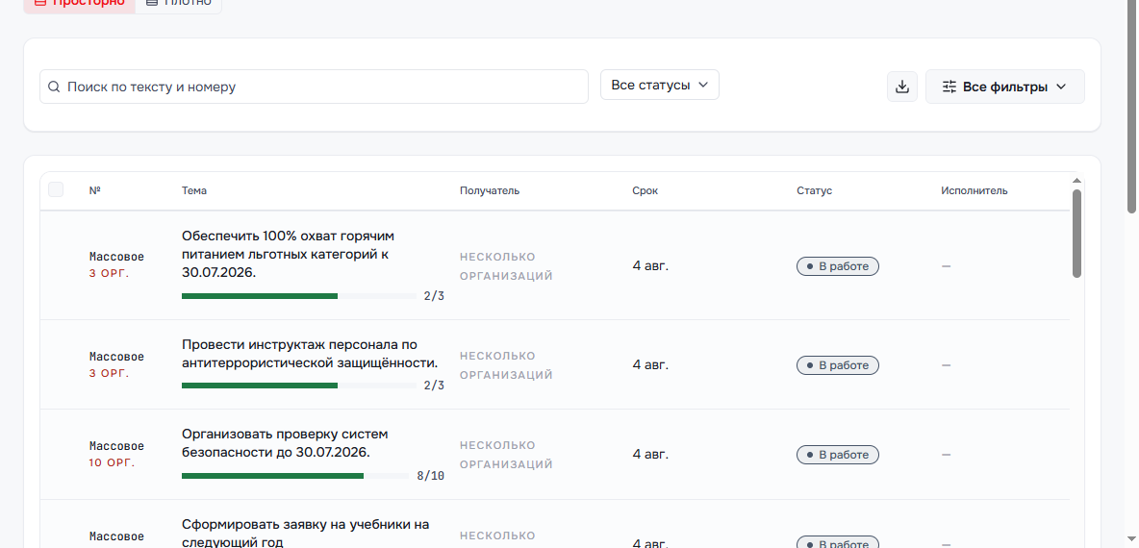The width and height of the screenshot is (1139, 548).
Task: Click the page's outer vertical scrollbar
Action: tap(1131, 109)
